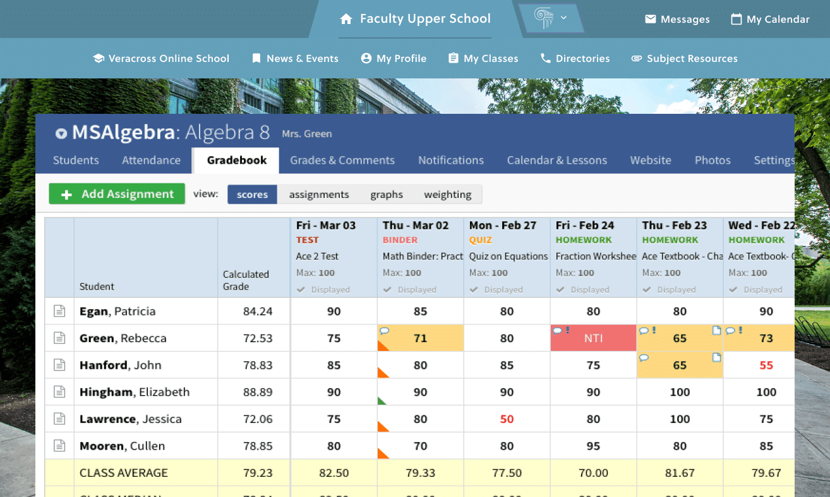Switch to Grades & Comments tab

pos(342,161)
